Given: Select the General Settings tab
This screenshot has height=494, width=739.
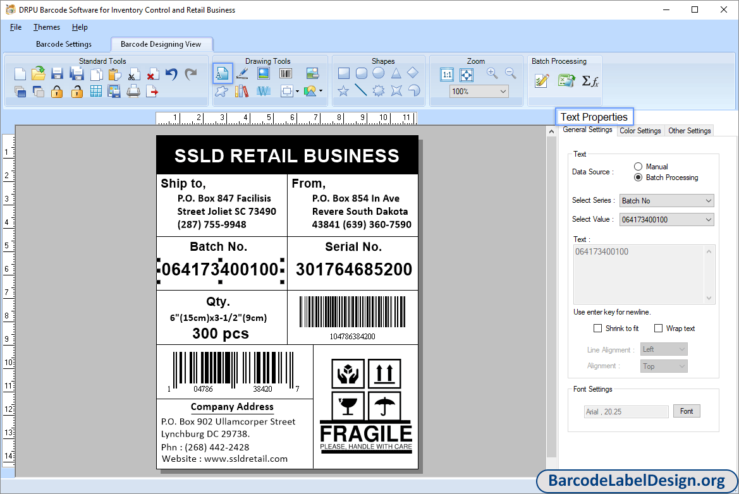Looking at the screenshot, I should [x=587, y=130].
